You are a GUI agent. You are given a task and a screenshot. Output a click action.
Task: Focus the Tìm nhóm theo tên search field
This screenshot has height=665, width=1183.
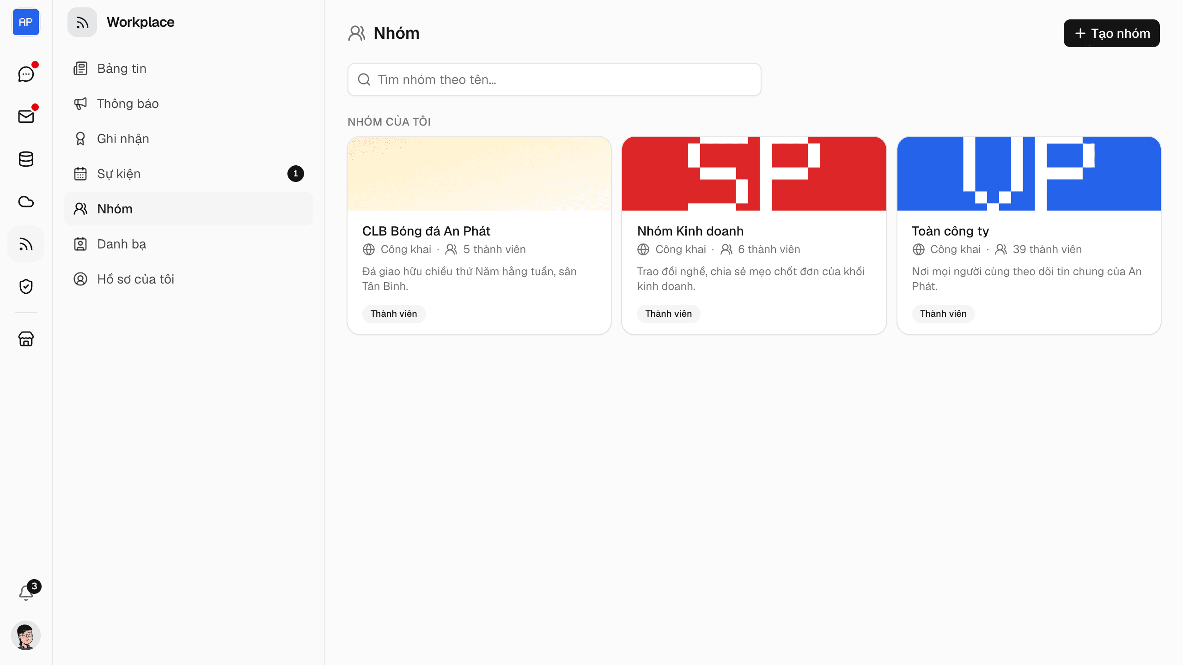pyautogui.click(x=554, y=79)
